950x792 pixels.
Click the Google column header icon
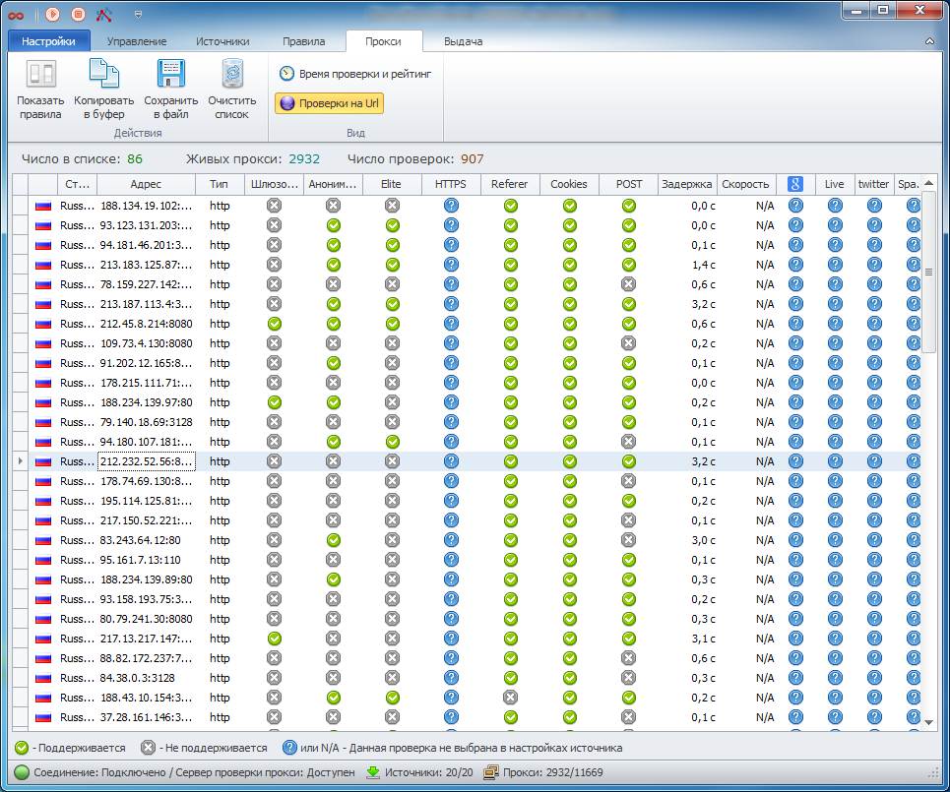pos(795,184)
